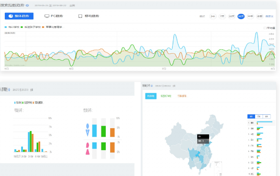Click the blue male percentage bar
This screenshot has height=176, width=280.
click(x=94, y=131)
